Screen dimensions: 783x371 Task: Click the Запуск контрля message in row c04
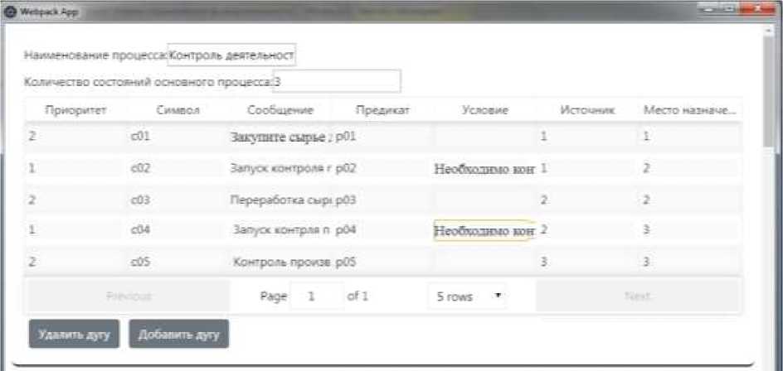283,230
